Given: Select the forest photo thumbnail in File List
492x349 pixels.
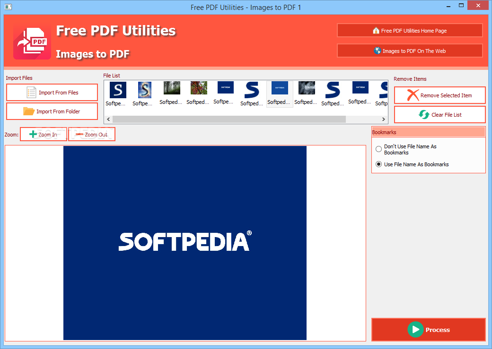Looking at the screenshot, I should (172, 88).
